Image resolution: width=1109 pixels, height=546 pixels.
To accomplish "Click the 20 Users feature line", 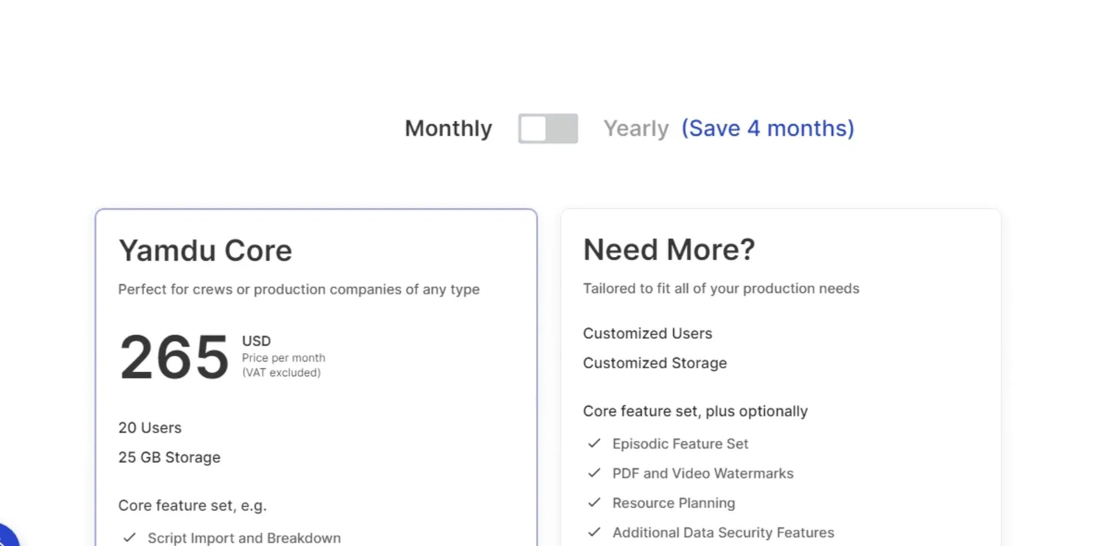I will click(x=150, y=428).
